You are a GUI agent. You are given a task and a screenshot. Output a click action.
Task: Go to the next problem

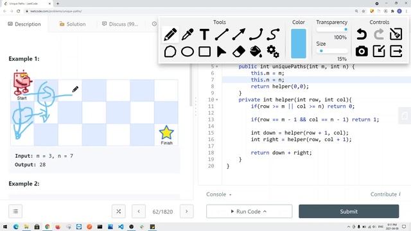pyautogui.click(x=187, y=211)
